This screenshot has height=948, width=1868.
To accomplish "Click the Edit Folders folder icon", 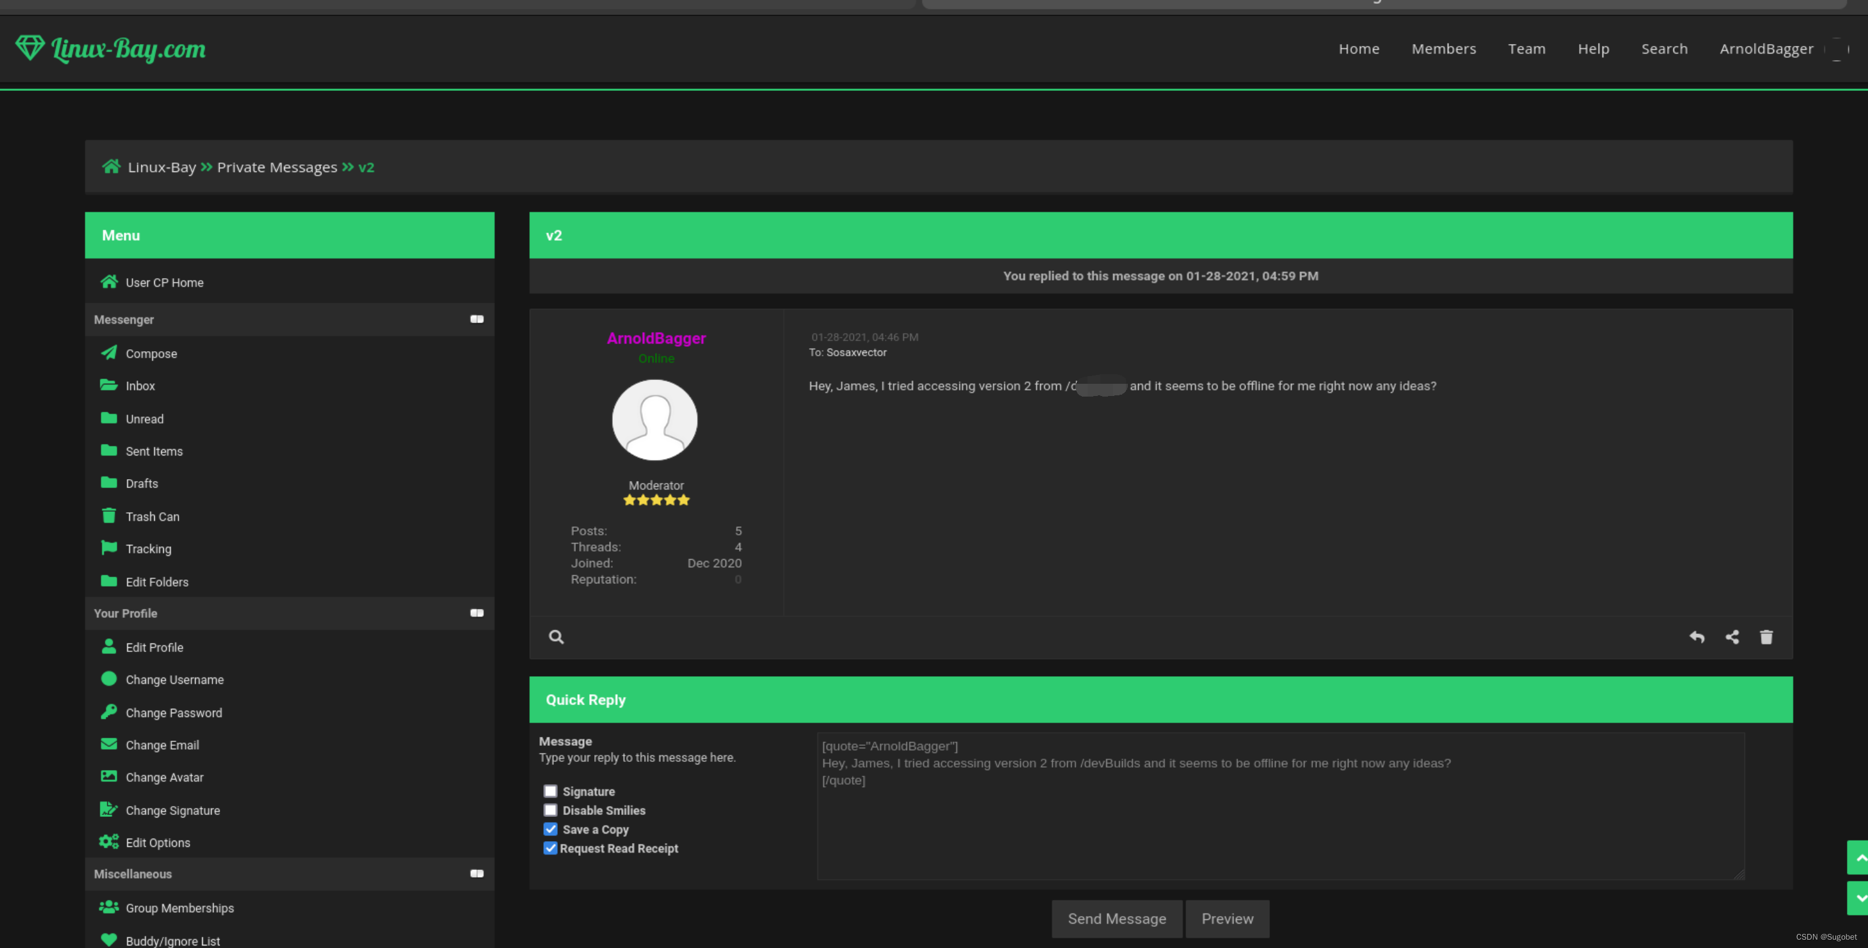I will [x=109, y=581].
